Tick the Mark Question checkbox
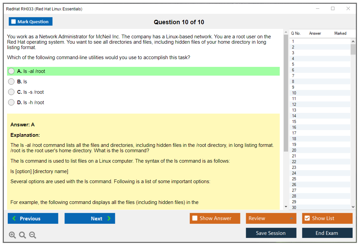The image size is (361, 247). click(x=13, y=22)
